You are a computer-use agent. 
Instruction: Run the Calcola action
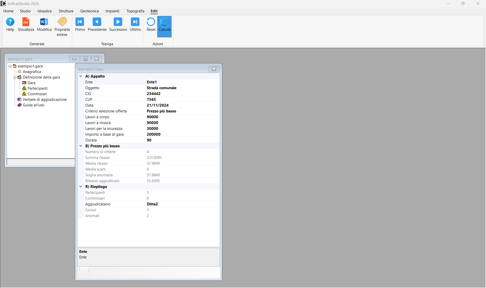pyautogui.click(x=165, y=27)
